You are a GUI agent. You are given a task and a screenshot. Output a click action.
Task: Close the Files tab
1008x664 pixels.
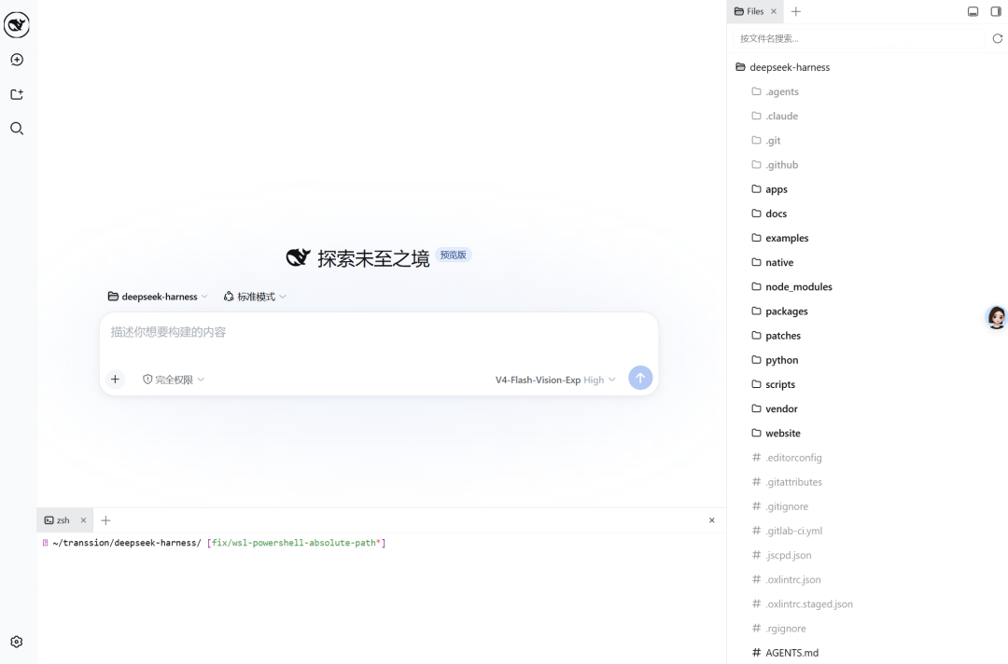[x=774, y=11]
